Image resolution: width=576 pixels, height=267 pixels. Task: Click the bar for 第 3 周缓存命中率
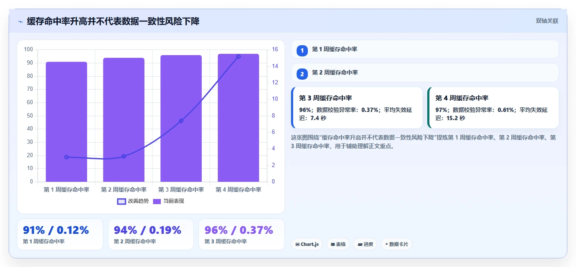tap(181, 118)
